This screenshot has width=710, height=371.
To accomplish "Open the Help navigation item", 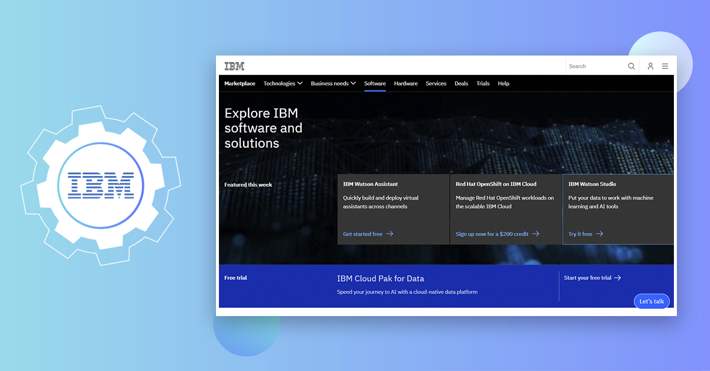I will pos(504,83).
